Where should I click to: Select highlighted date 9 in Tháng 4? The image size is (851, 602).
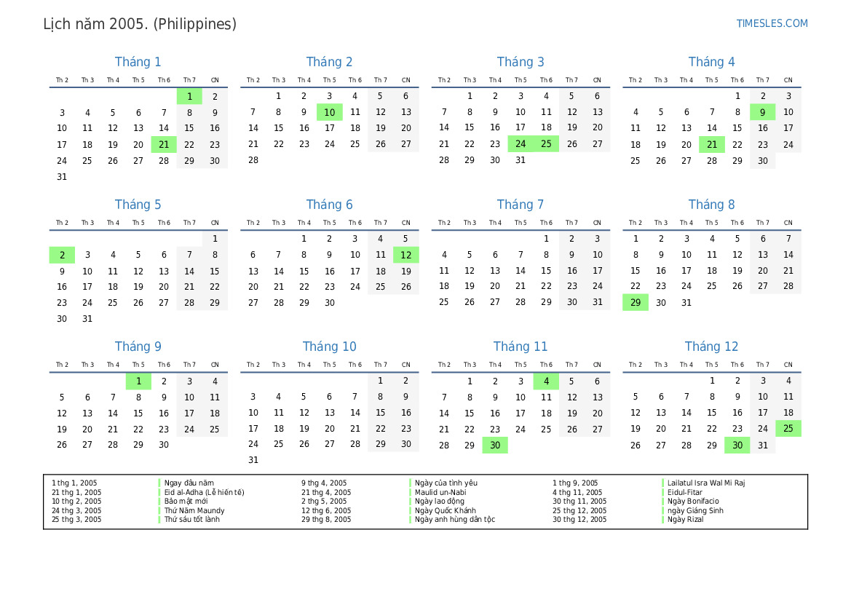point(762,112)
